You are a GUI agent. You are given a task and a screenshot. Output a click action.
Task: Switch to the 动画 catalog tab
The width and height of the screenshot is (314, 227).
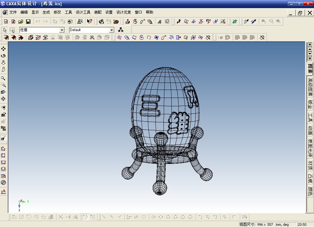(310, 131)
